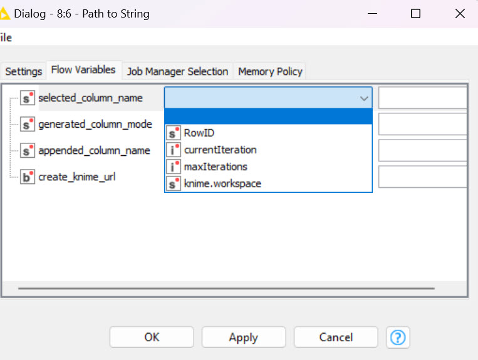Click the Apply button
This screenshot has width=478, height=360.
click(x=244, y=337)
